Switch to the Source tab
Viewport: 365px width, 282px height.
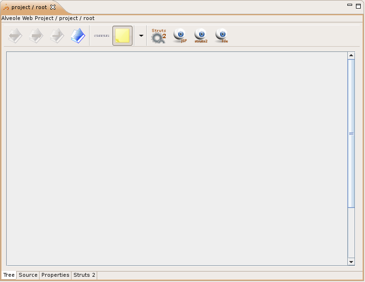click(x=28, y=275)
